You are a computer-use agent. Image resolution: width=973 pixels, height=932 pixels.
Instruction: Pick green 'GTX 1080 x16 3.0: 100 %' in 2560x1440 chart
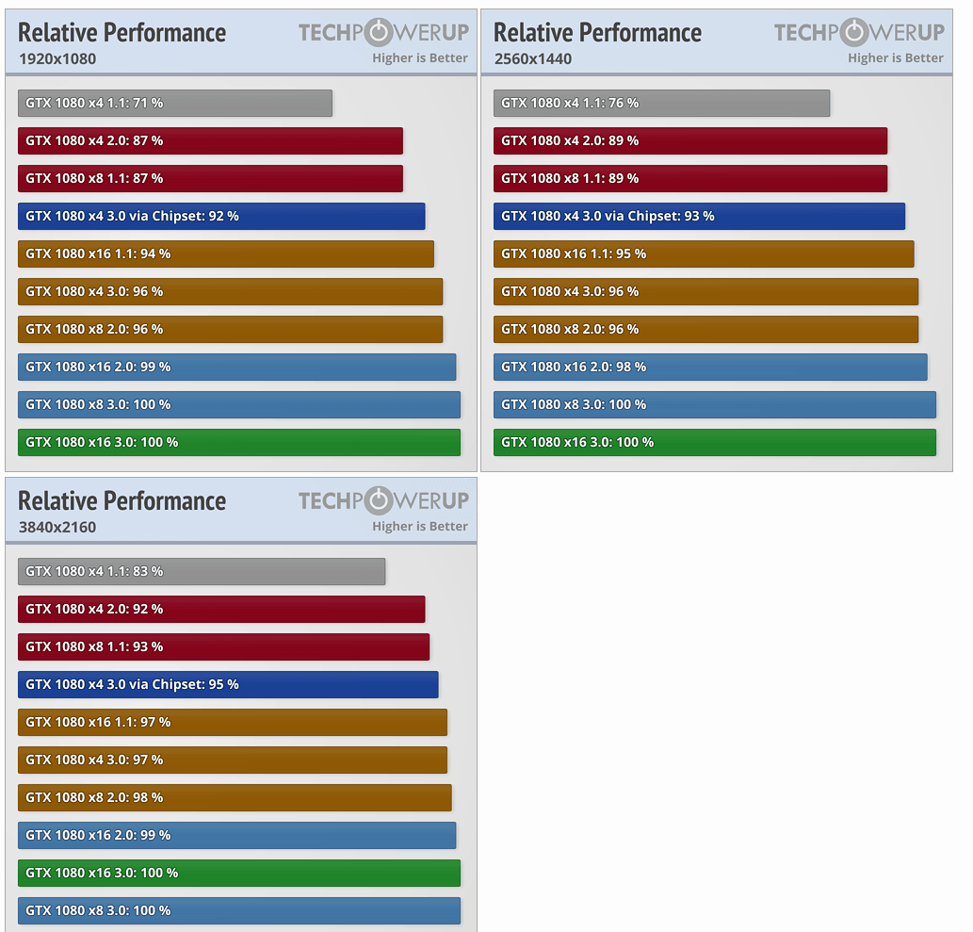715,442
